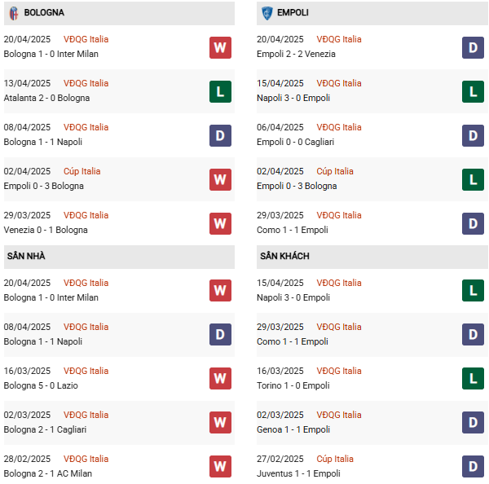This screenshot has width=489, height=484.
Task: Click the Como 1 - 1 Empoli result under SÂN KHÁCH
Action: click(x=292, y=341)
